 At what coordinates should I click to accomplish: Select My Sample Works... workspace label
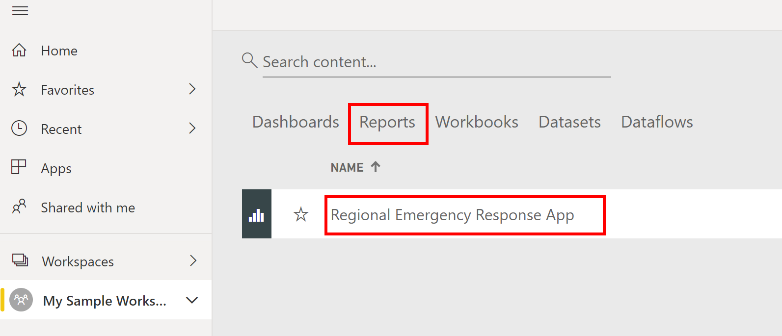point(105,301)
